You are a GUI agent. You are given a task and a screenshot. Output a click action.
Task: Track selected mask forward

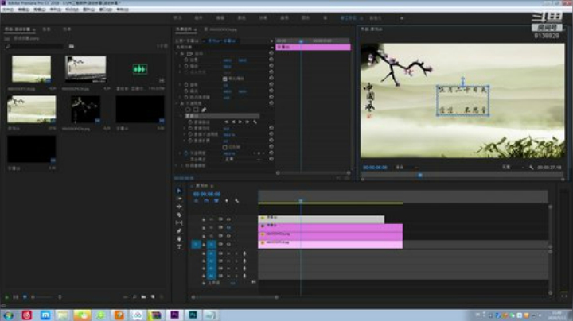tap(240, 122)
